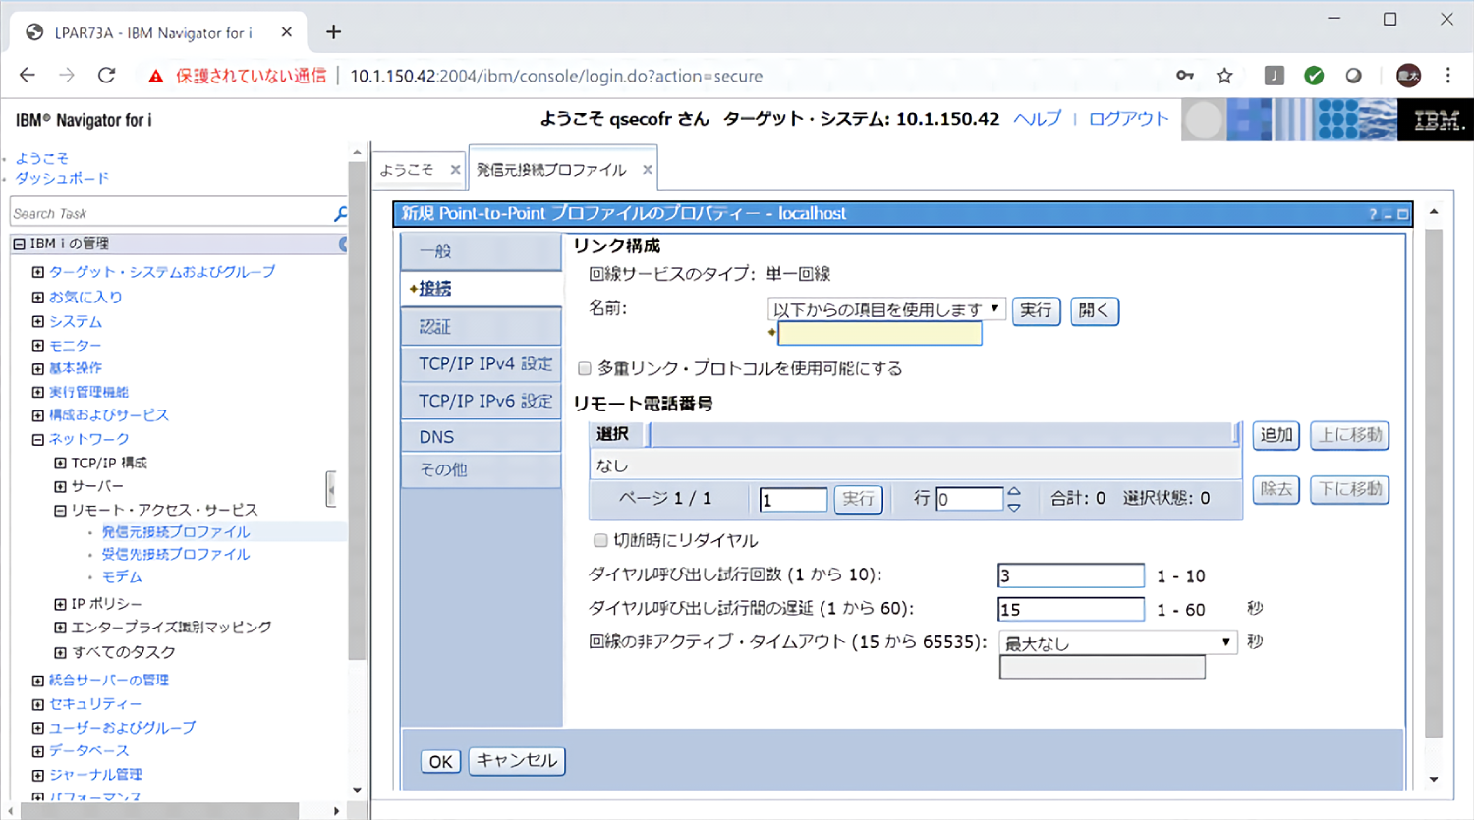The image size is (1474, 820).
Task: Click the ログアウト link
Action: 1129,119
